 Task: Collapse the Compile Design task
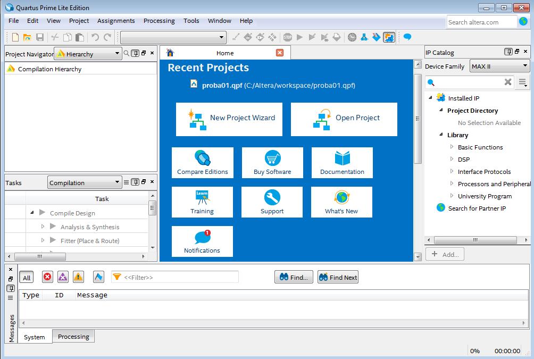(x=32, y=213)
